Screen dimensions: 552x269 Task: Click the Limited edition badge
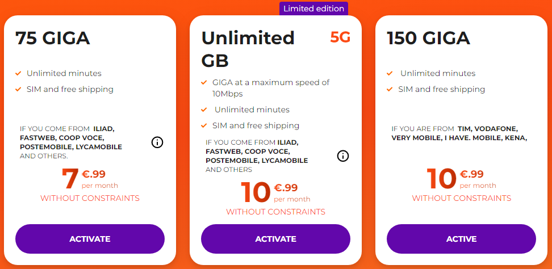pyautogui.click(x=313, y=9)
